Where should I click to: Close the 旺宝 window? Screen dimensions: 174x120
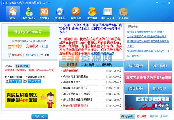169,3
